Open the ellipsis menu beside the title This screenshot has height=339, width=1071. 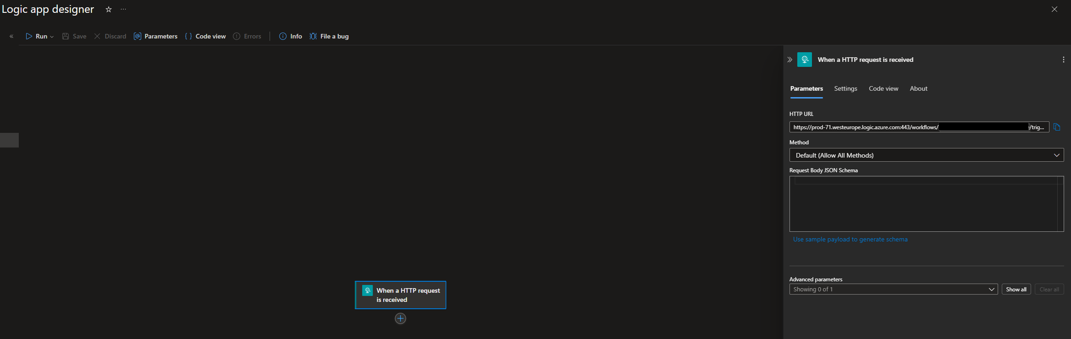pos(123,9)
